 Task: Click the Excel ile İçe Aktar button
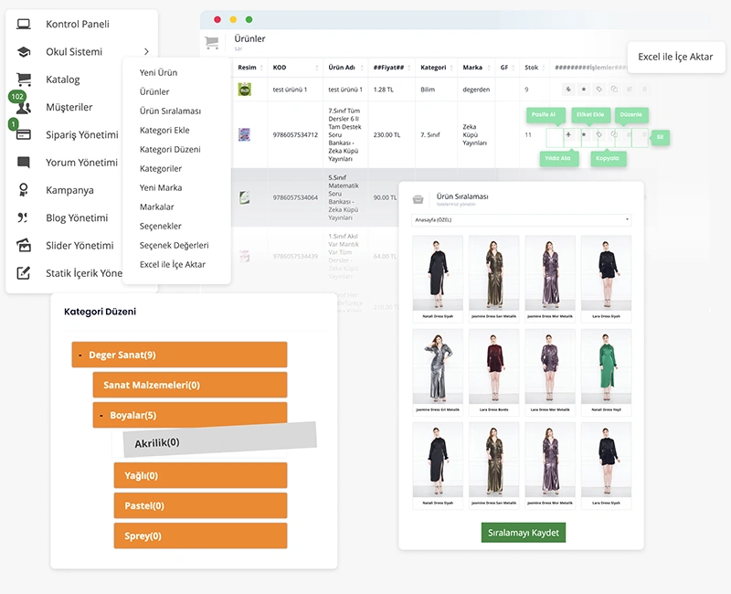(676, 57)
